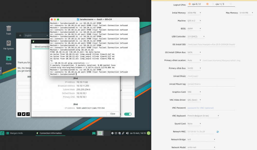Open the Max Memory dropdown
The height and width of the screenshot is (150, 257).
(x=246, y=13)
